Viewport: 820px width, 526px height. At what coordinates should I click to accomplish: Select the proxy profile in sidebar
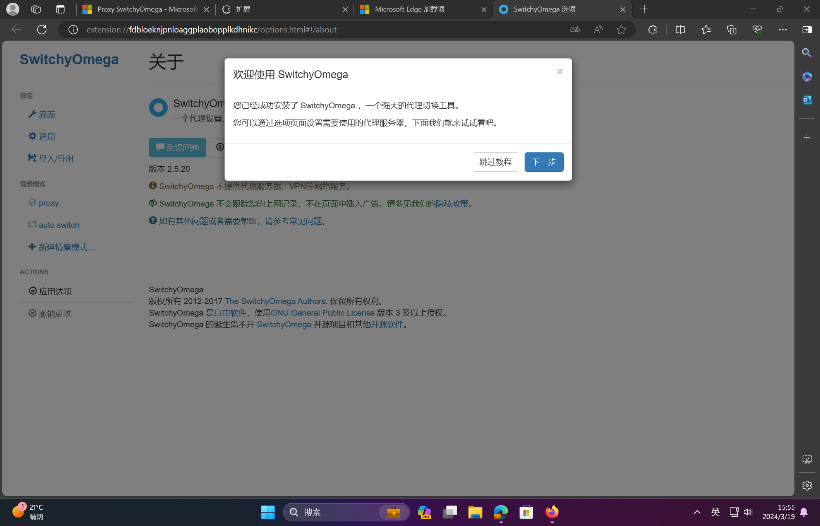pyautogui.click(x=48, y=203)
